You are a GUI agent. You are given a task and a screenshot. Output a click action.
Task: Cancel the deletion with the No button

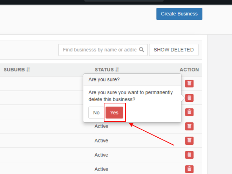click(96, 113)
